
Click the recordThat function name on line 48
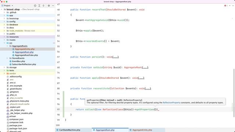click(x=99, y=10)
